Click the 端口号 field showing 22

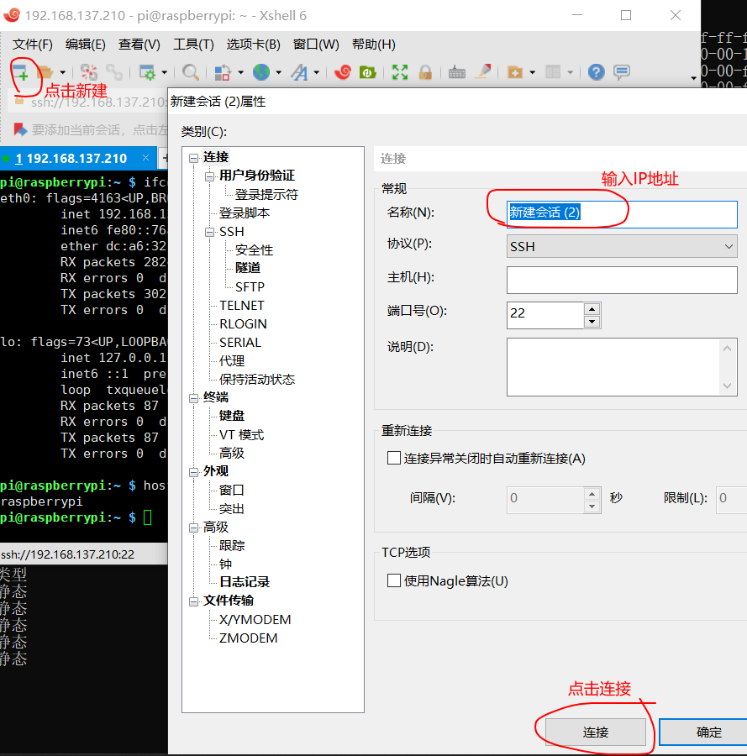click(x=545, y=315)
